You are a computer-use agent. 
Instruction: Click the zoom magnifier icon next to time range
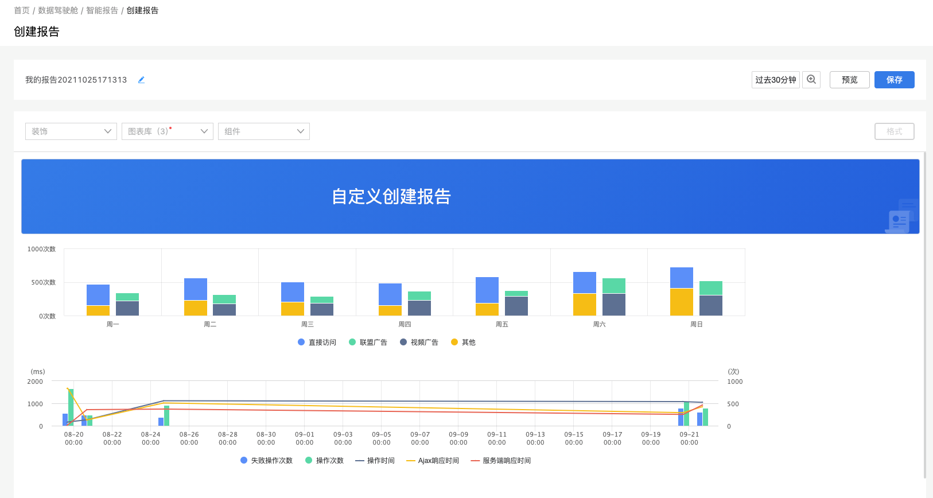[x=811, y=80]
